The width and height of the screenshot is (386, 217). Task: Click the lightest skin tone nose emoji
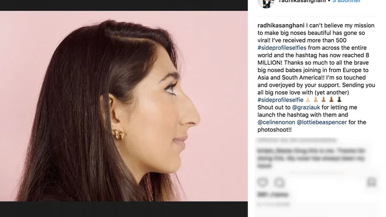coord(308,100)
